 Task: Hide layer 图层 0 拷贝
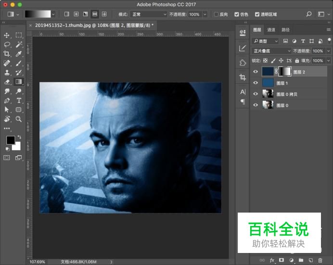[x=256, y=94]
